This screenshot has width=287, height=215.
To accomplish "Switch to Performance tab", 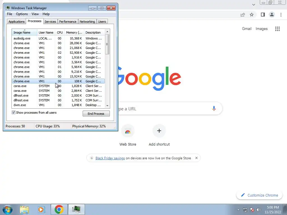I will (68, 22).
